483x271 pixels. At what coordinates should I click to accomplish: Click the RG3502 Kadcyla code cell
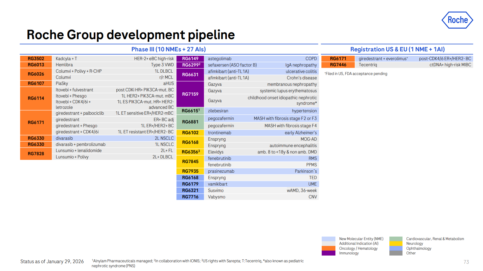(x=36, y=59)
